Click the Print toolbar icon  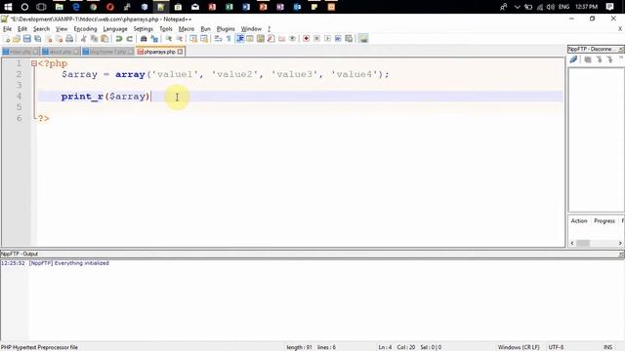coord(69,39)
